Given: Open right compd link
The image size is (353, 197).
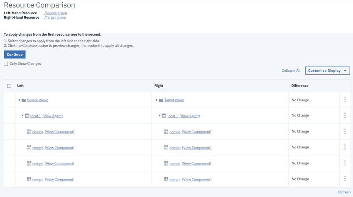Looking at the screenshot, I should click(175, 180).
